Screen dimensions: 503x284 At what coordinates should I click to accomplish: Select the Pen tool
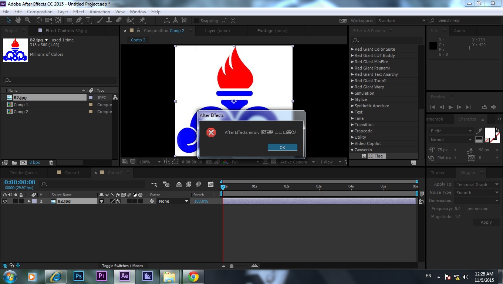79,20
